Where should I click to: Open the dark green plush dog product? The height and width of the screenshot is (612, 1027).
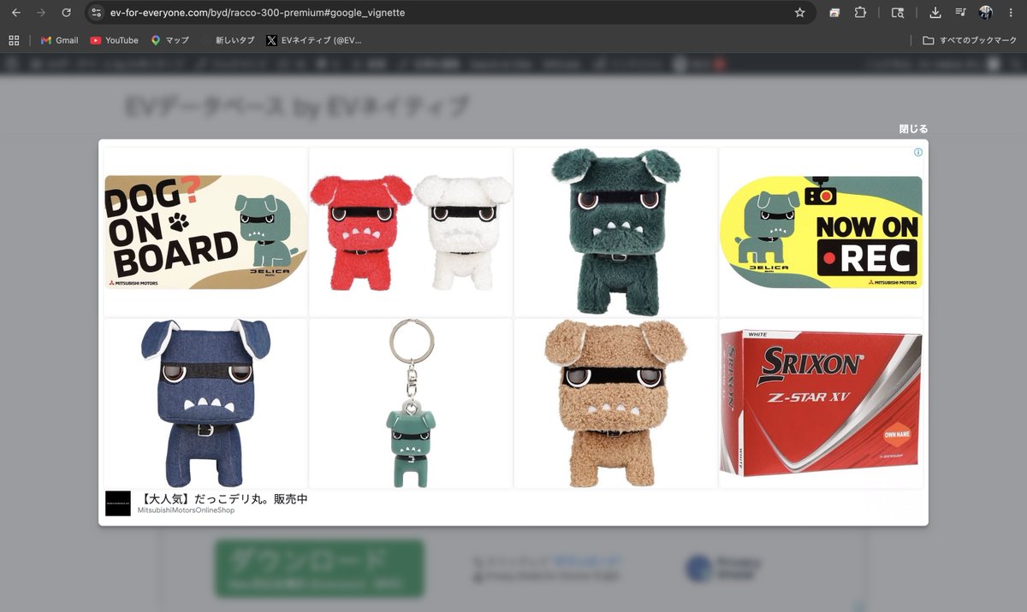coord(615,232)
